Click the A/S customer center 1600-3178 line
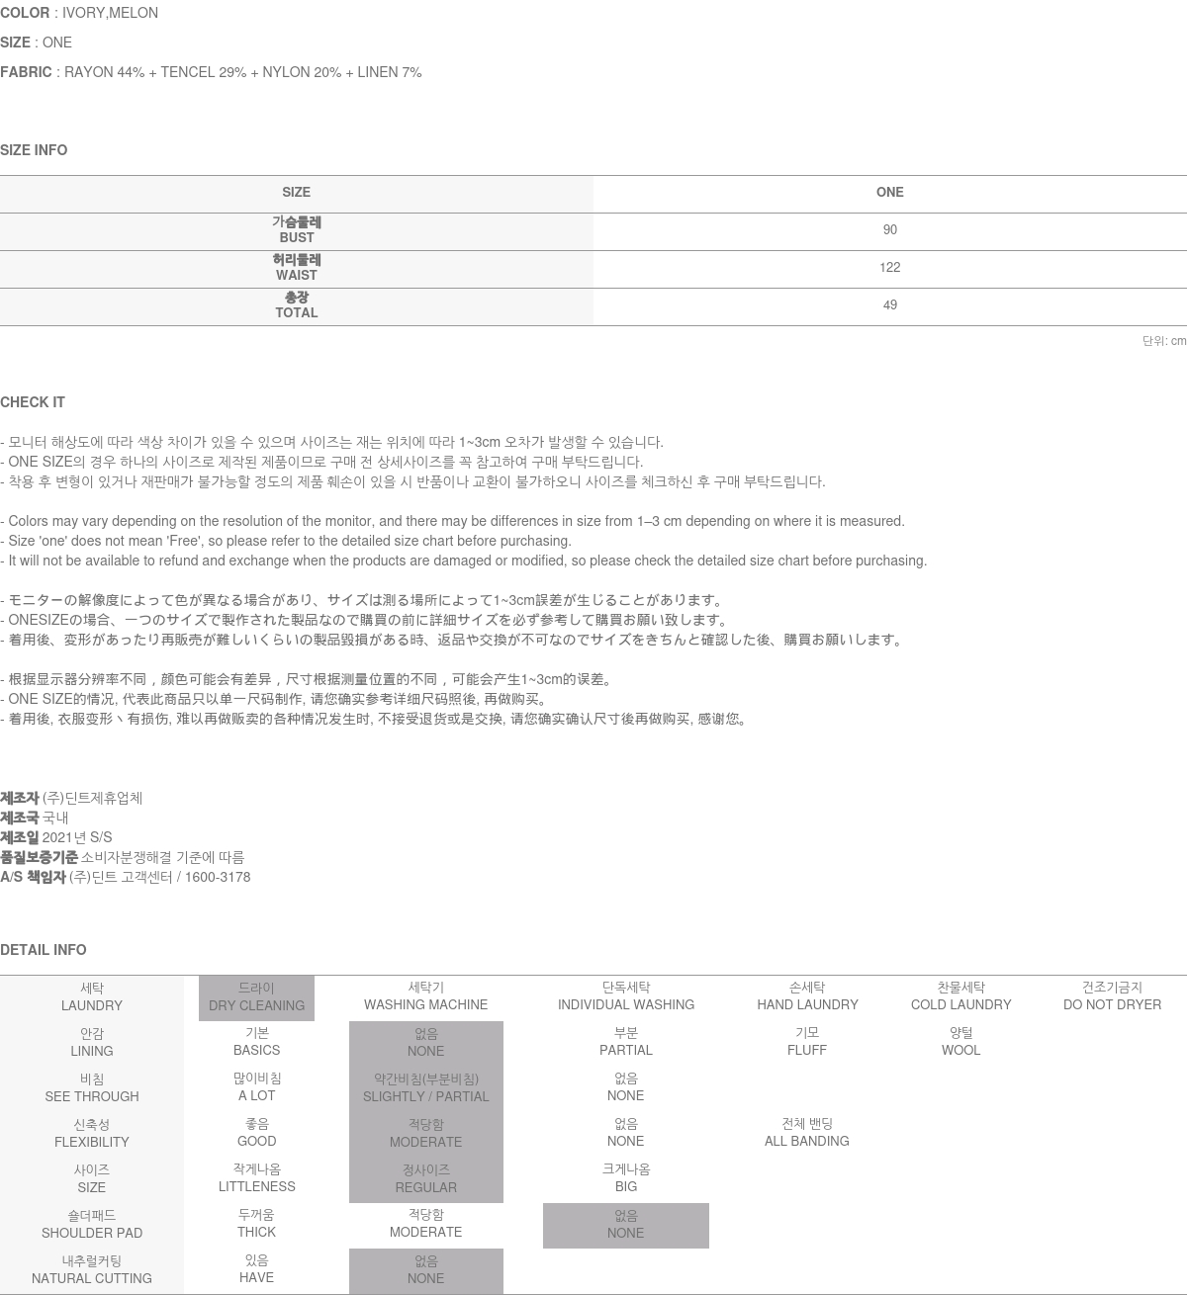The width and height of the screenshot is (1187, 1295). (125, 877)
